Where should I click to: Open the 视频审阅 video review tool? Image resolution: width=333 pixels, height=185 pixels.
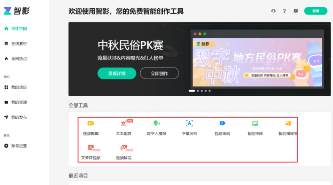click(222, 127)
